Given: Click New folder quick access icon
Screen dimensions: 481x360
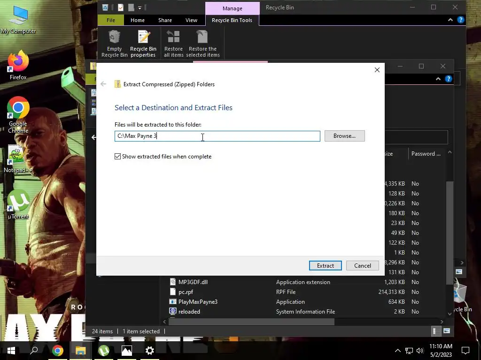Looking at the screenshot, I should pyautogui.click(x=131, y=7).
